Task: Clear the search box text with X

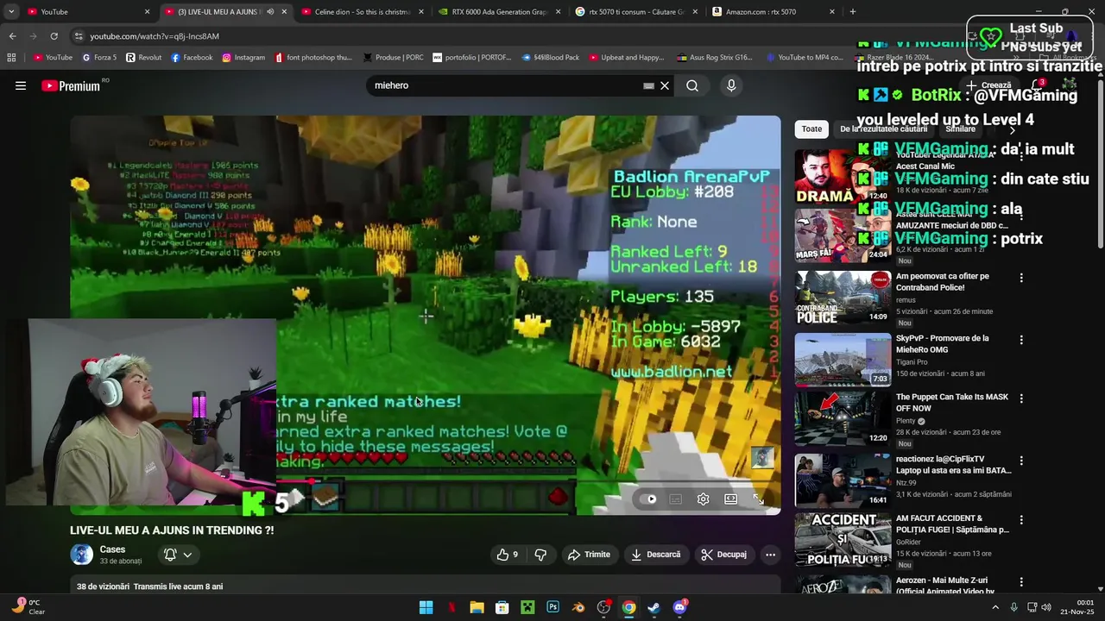Action: [x=665, y=85]
